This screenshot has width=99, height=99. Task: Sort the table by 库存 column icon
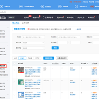74,64
